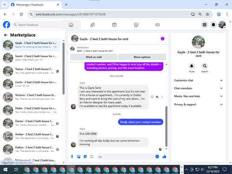Click the chat messages scrollbar
Image resolution: width=232 pixels, height=174 pixels.
[x=167, y=126]
